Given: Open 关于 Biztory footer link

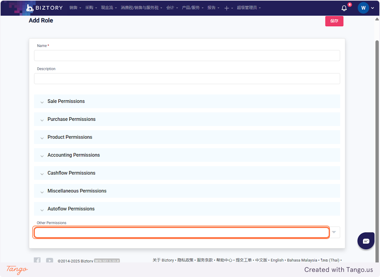Looking at the screenshot, I should click(163, 260).
